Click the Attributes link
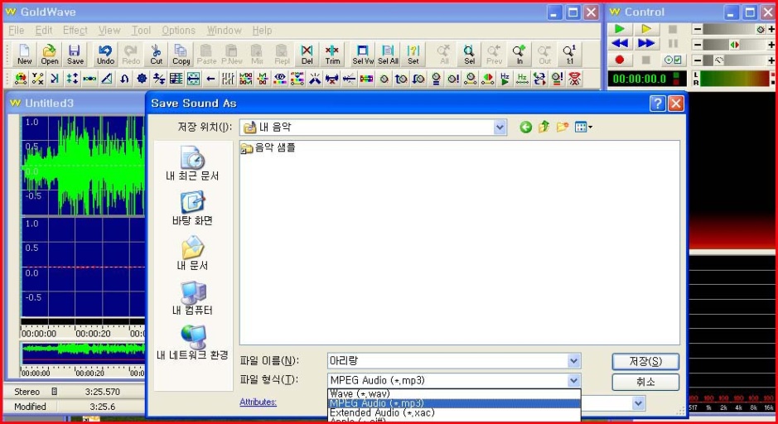Image resolution: width=778 pixels, height=424 pixels. 258,402
